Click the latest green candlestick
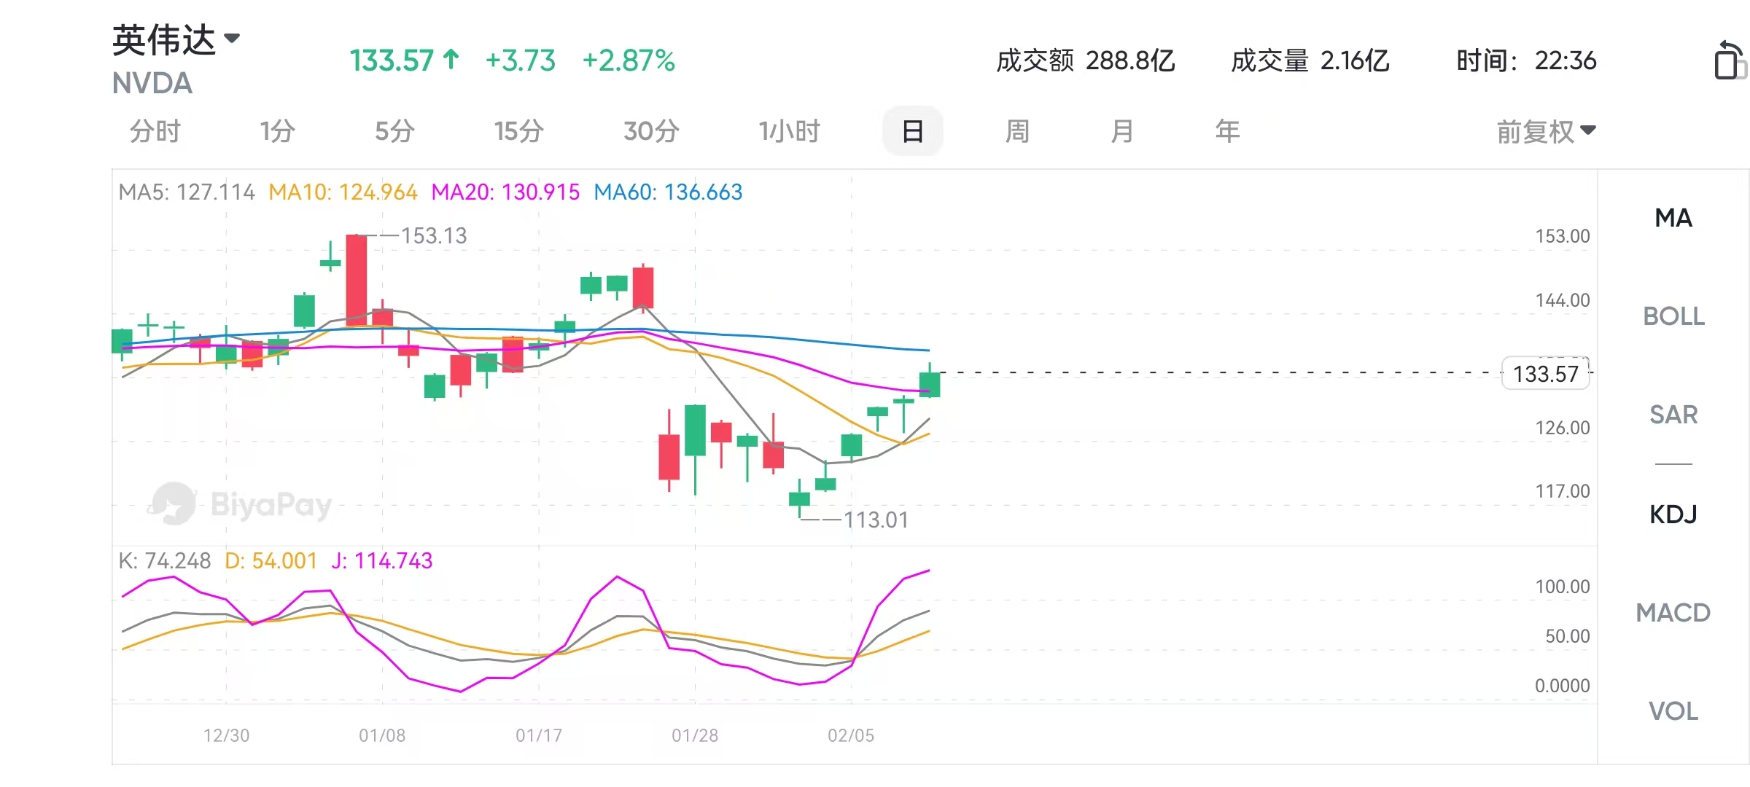The height and width of the screenshot is (787, 1750). 930,384
